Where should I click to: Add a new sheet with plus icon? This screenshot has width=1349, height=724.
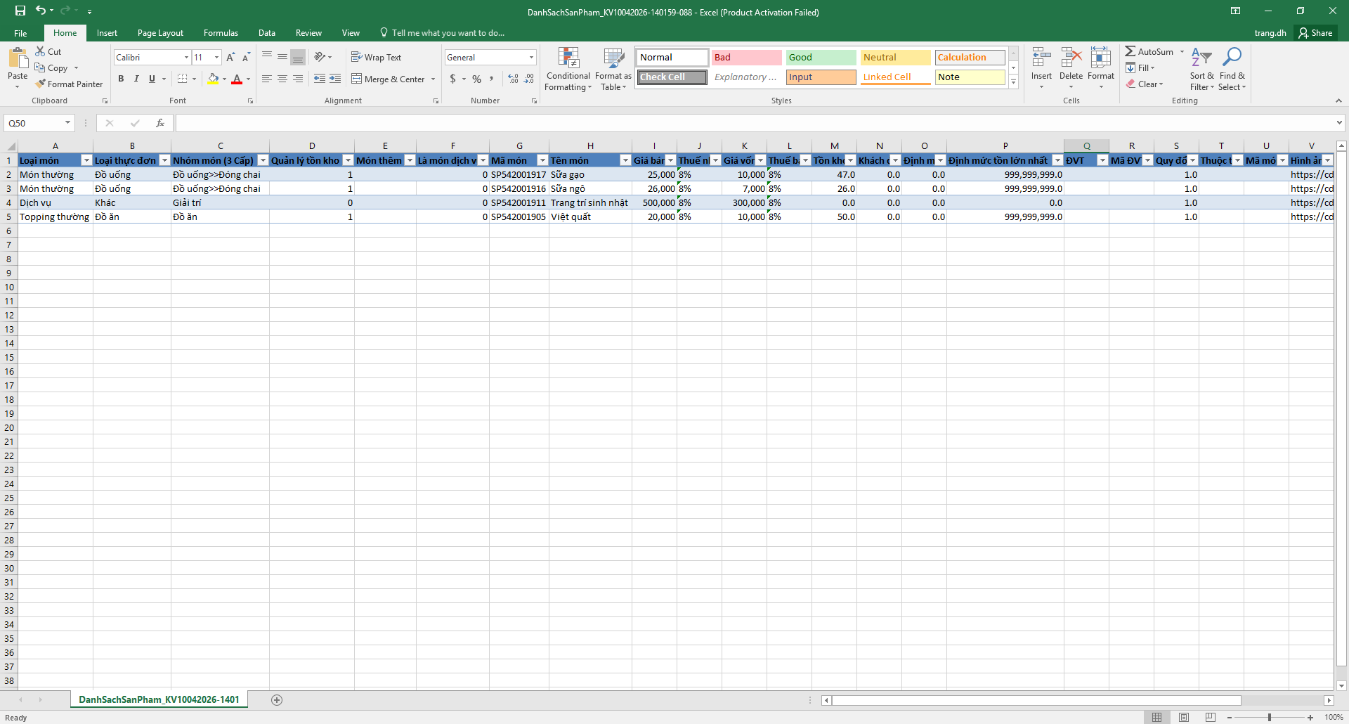(x=277, y=699)
